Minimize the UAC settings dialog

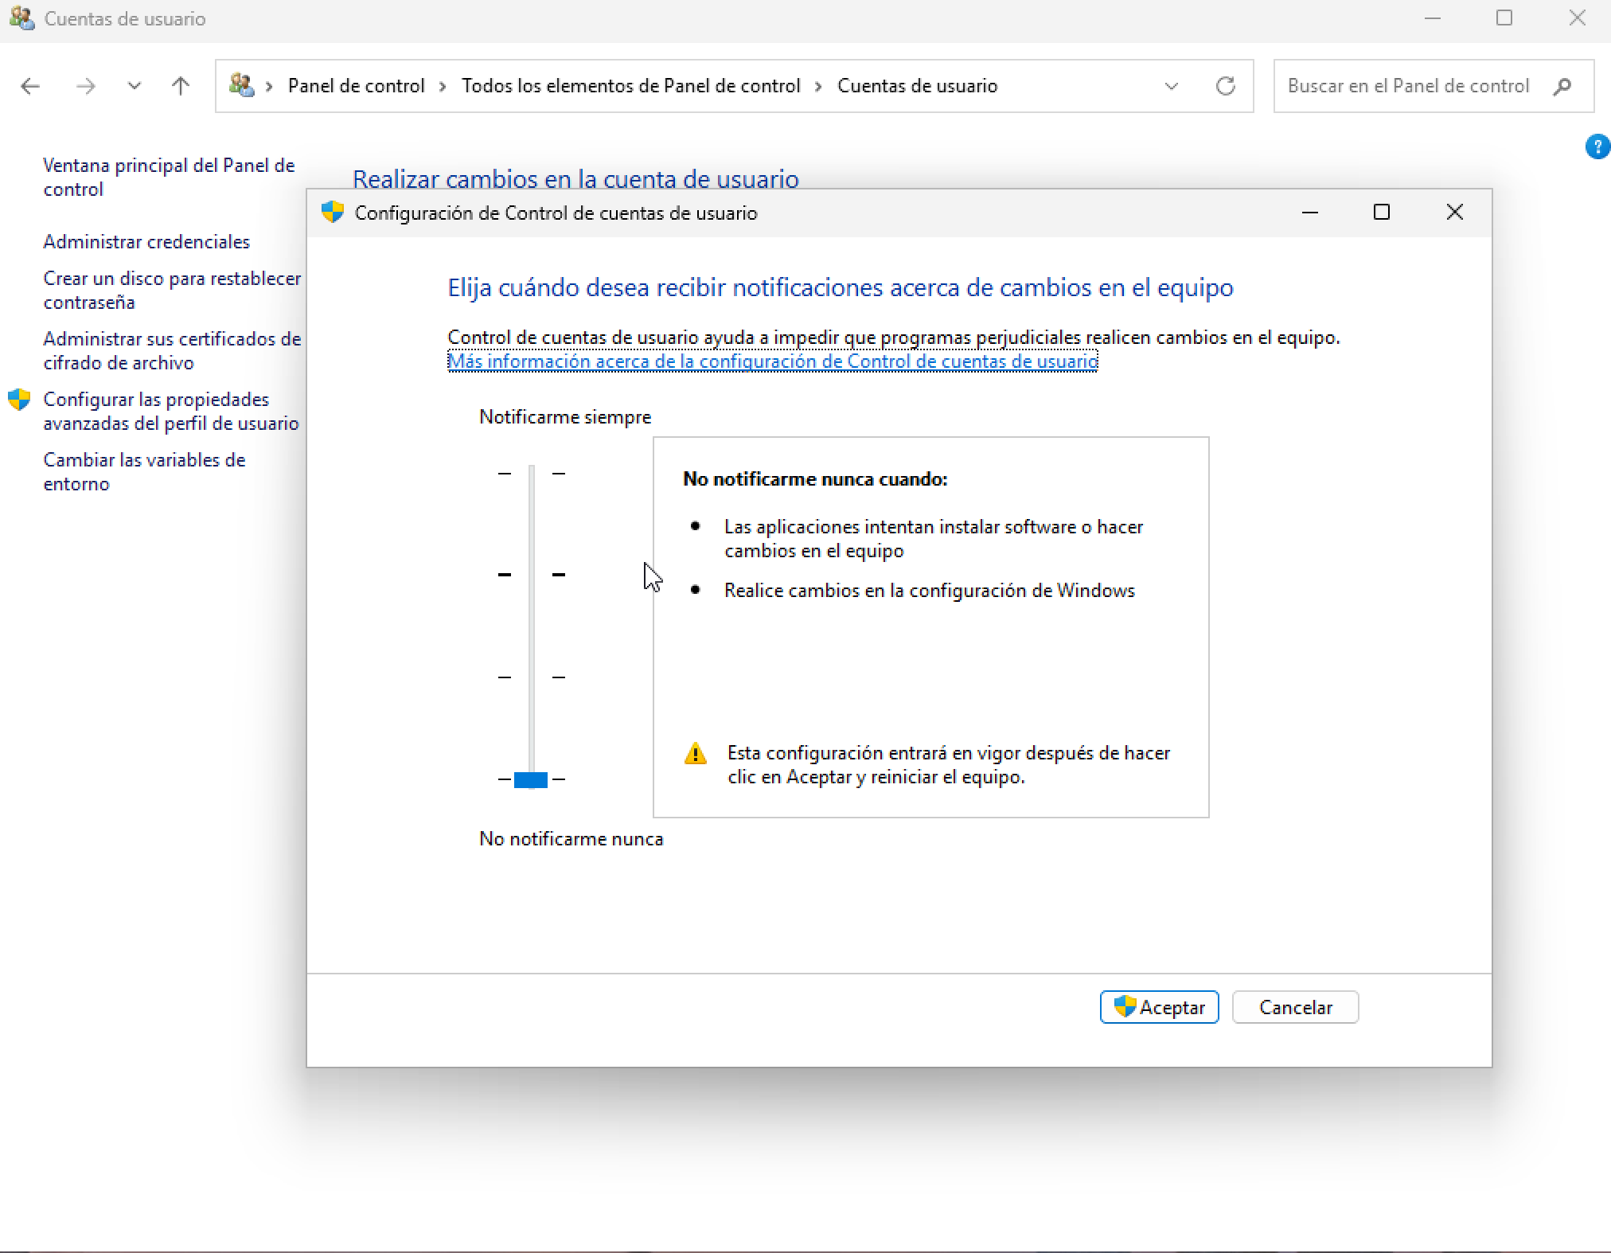coord(1310,213)
